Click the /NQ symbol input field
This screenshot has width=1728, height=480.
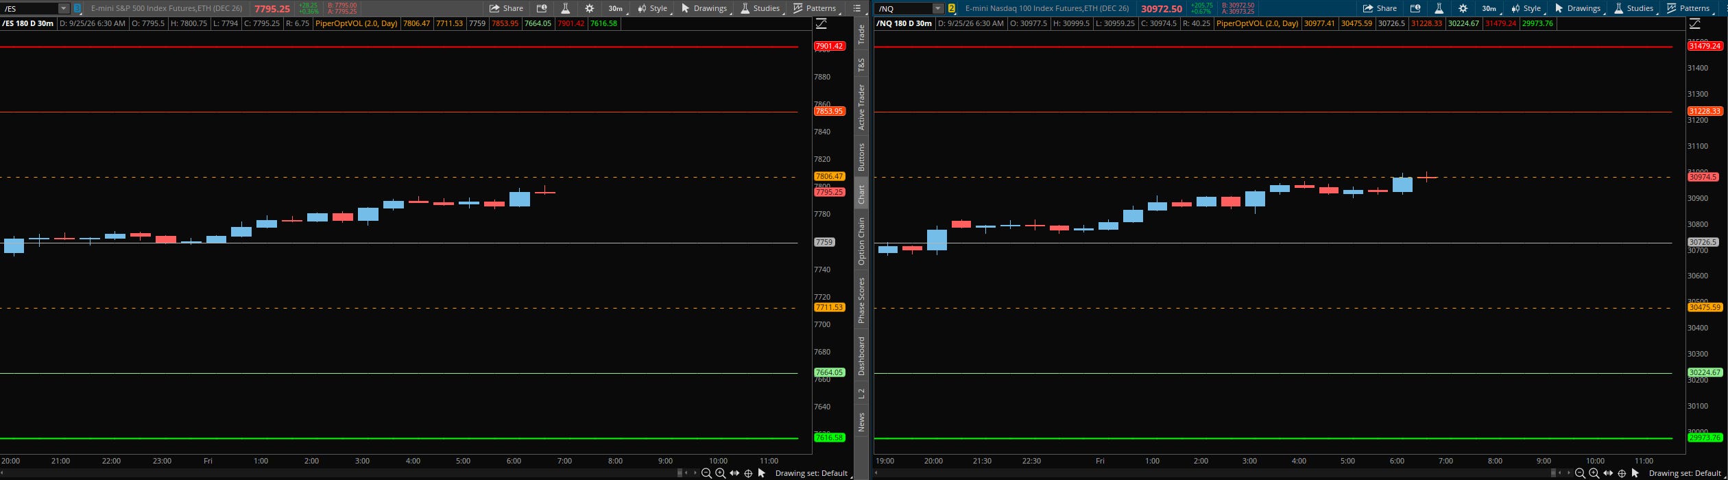(x=903, y=8)
